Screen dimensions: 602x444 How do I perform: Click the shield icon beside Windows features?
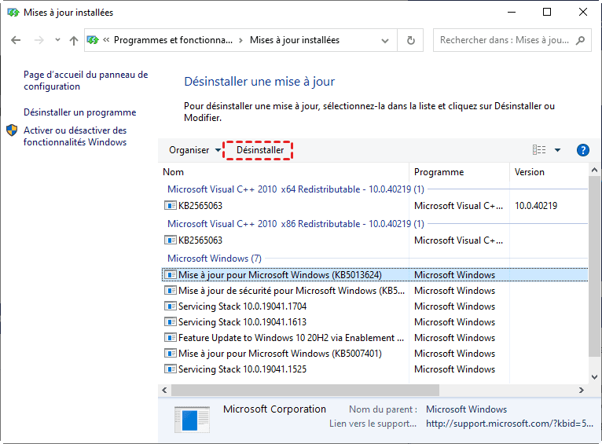pyautogui.click(x=12, y=130)
